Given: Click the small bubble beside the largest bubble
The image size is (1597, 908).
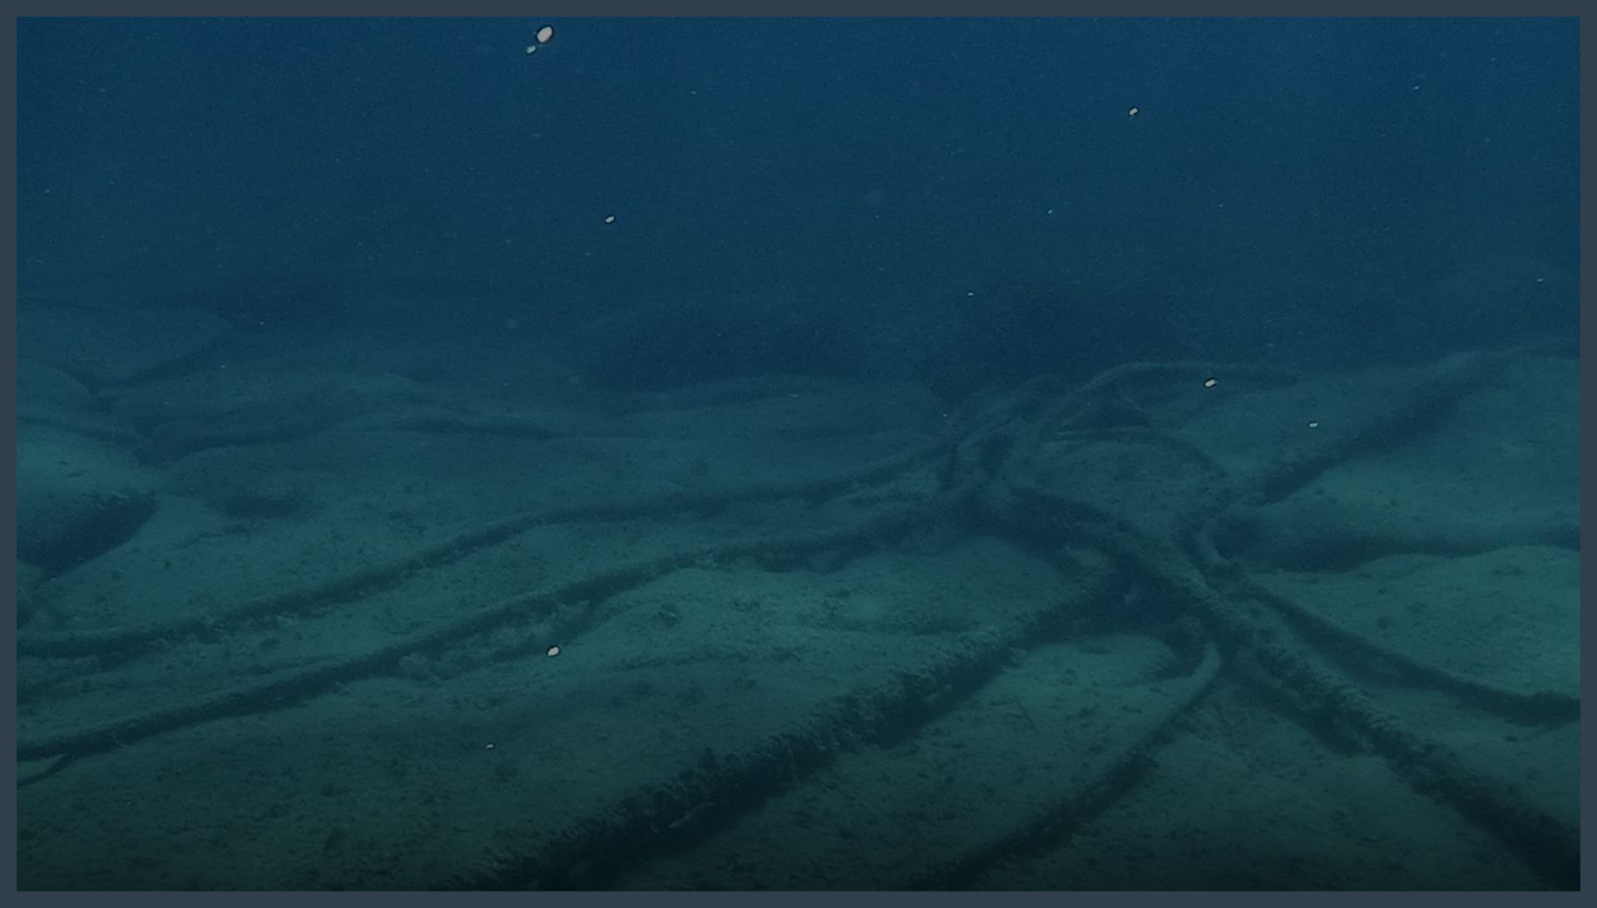Looking at the screenshot, I should tap(531, 50).
